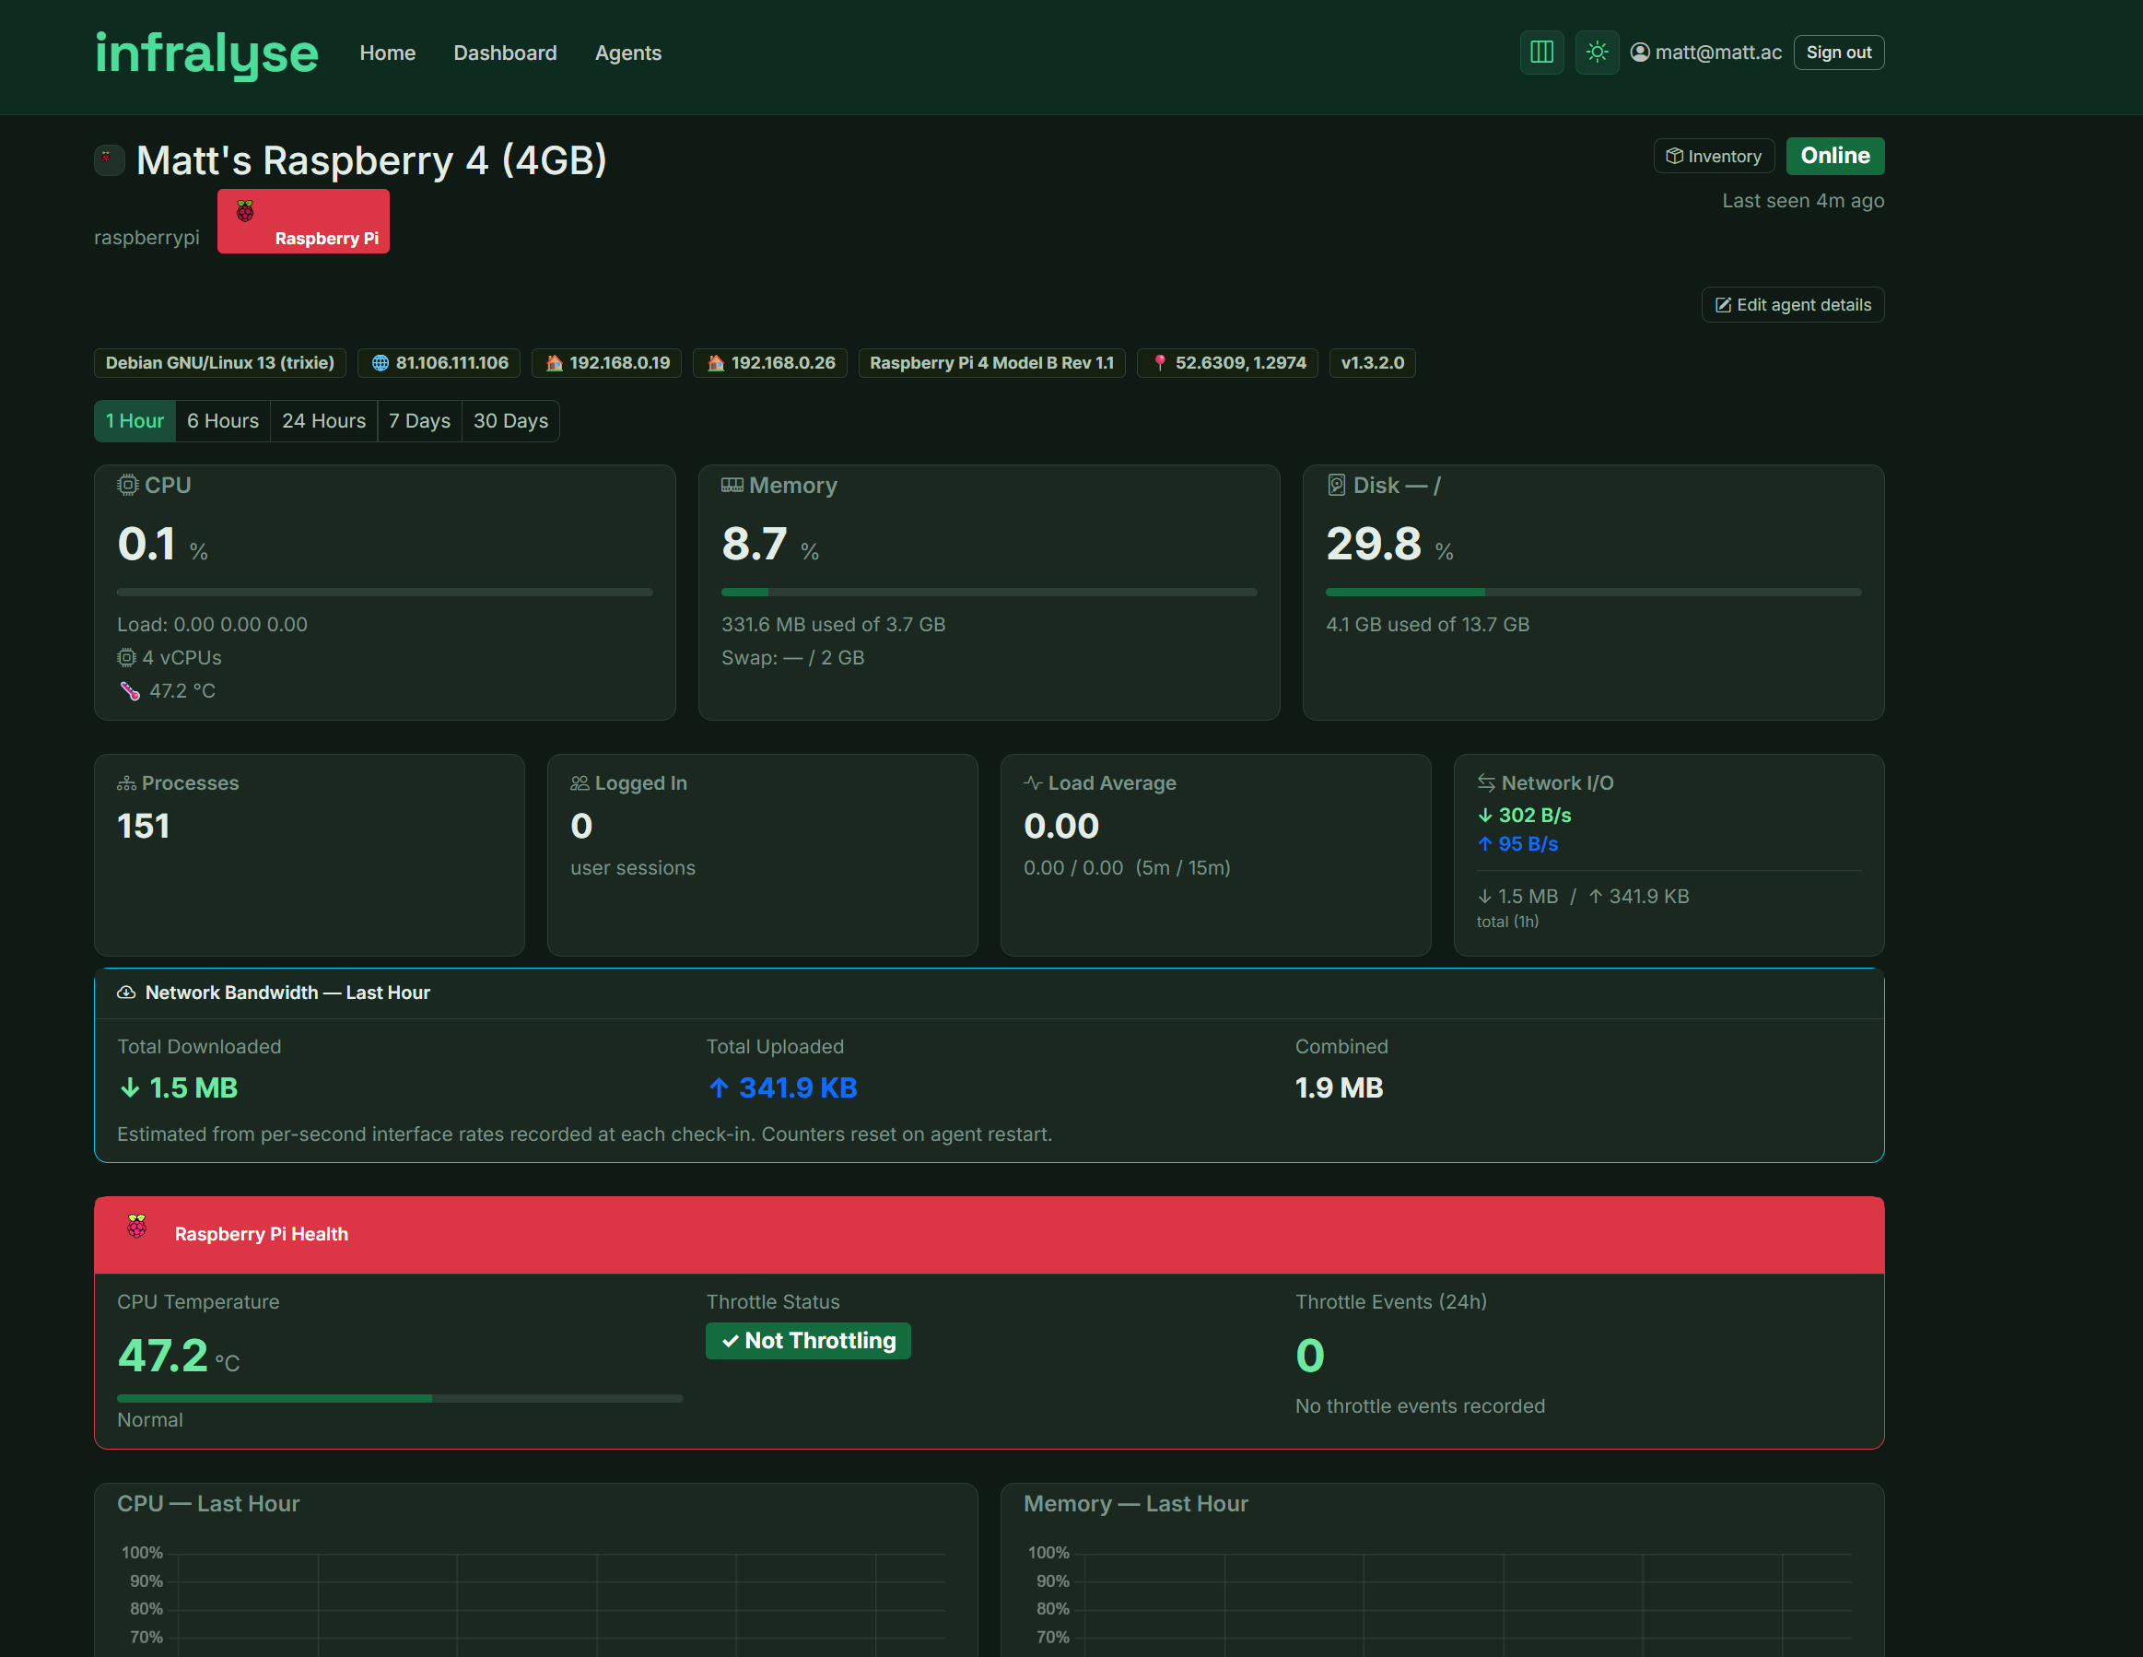This screenshot has height=1657, width=2143.
Task: Click the Network I/O arrows icon
Action: pos(1487,783)
